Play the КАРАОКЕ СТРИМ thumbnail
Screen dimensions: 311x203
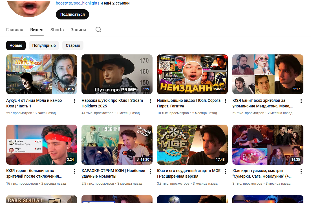tap(117, 145)
